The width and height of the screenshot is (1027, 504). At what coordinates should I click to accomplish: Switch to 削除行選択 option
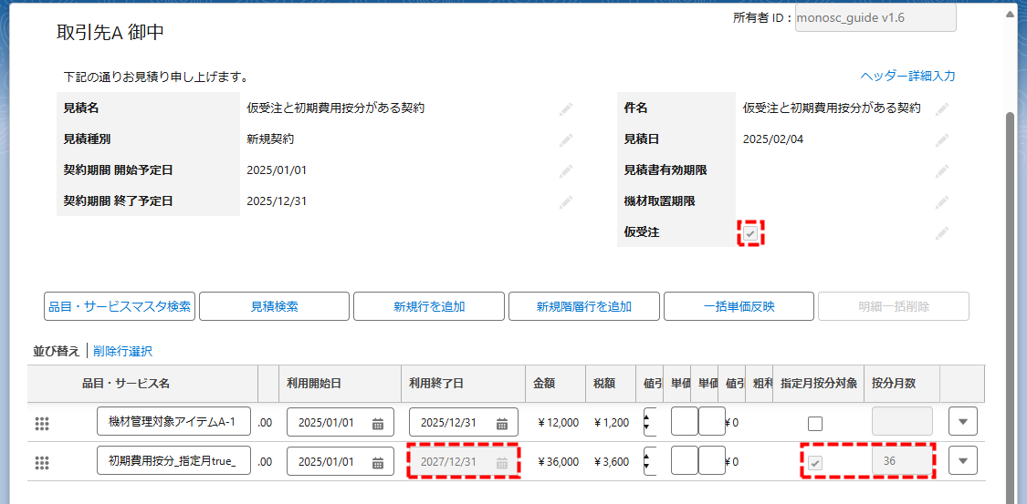(122, 351)
